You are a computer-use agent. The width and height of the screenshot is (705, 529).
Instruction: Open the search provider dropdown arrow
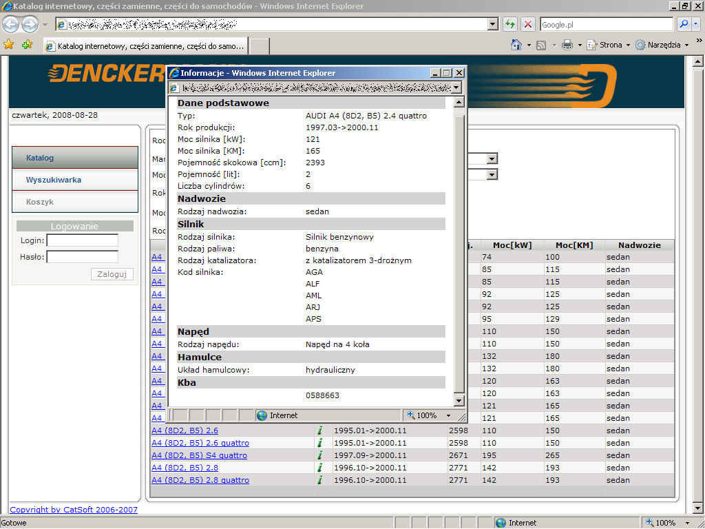697,24
